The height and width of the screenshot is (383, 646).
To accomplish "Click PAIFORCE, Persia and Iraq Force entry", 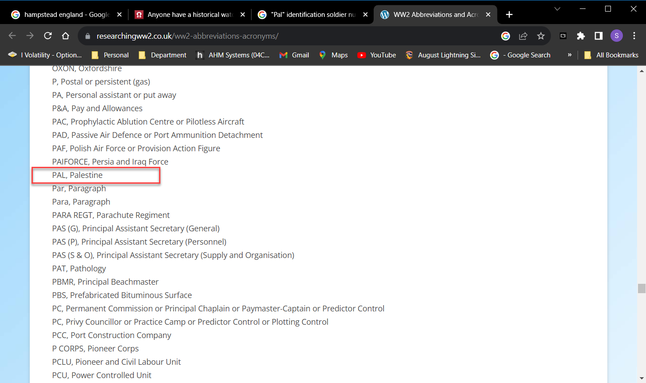I will tap(110, 162).
